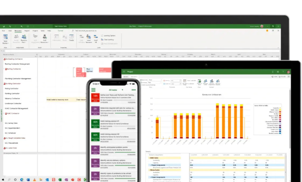Open the three-dot more menu on phone
The image size is (302, 182).
(x=133, y=90)
